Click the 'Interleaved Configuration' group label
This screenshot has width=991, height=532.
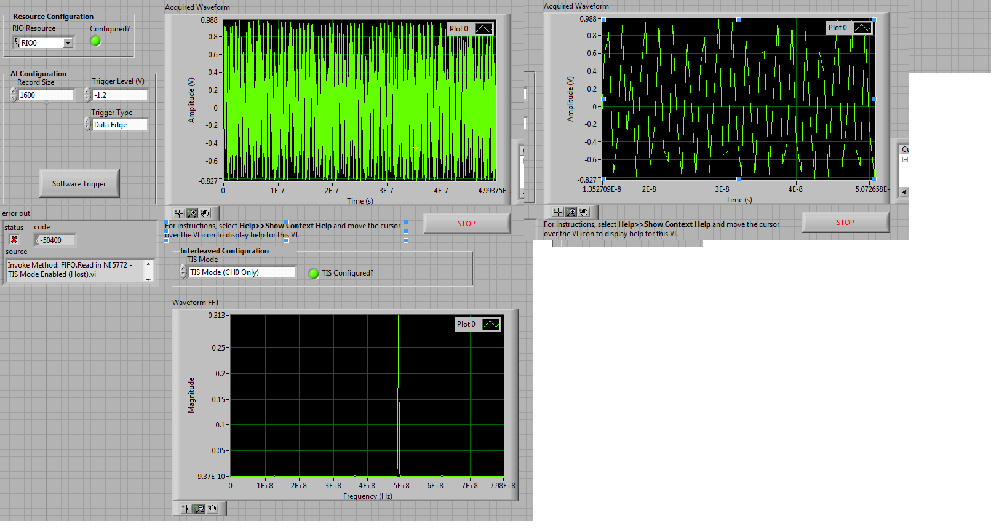(x=225, y=251)
